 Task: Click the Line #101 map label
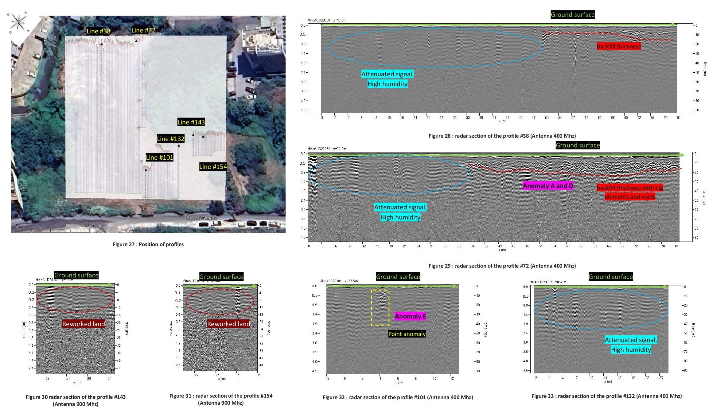(x=159, y=157)
